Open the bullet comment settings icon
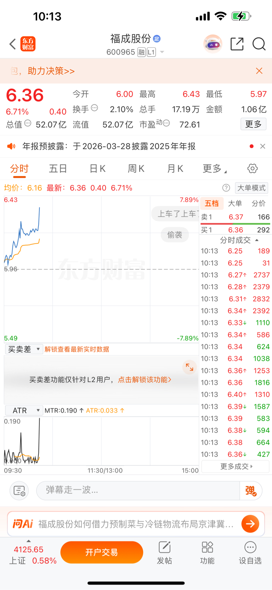The height and width of the screenshot is (590, 272). click(x=19, y=491)
